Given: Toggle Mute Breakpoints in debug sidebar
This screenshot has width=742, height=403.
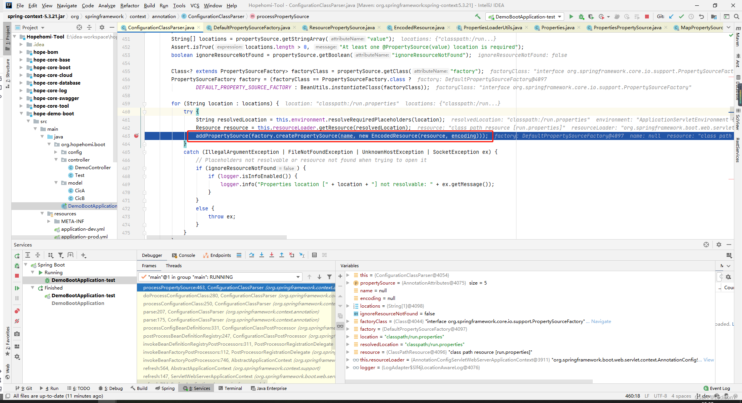Looking at the screenshot, I should 17,321.
